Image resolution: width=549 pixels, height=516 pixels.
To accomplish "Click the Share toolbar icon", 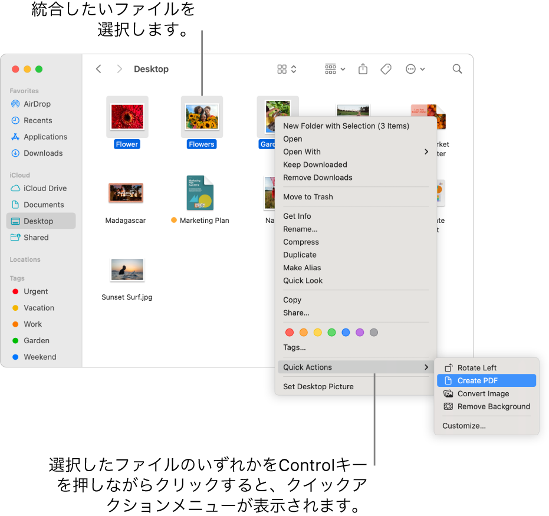I will 363,69.
